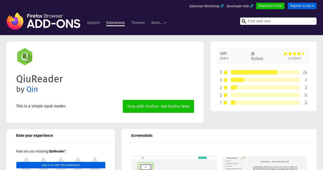The height and width of the screenshot is (170, 323).
Task: Click Register or Log in button
Action: 302,6
